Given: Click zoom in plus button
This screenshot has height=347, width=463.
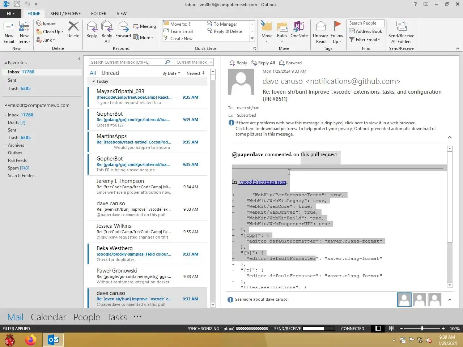Looking at the screenshot, I should click(443, 329).
